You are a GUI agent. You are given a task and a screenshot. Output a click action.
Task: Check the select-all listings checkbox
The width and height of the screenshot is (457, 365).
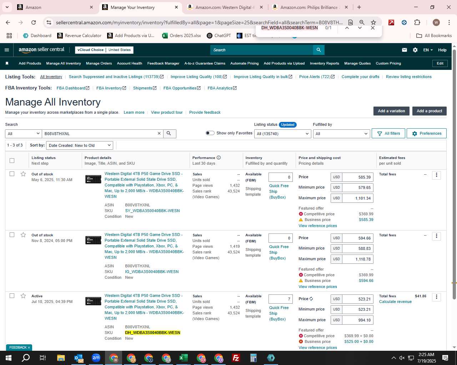[x=12, y=160]
